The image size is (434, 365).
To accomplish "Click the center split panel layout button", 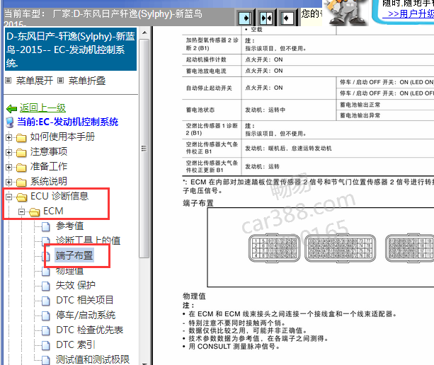I will click(x=266, y=18).
